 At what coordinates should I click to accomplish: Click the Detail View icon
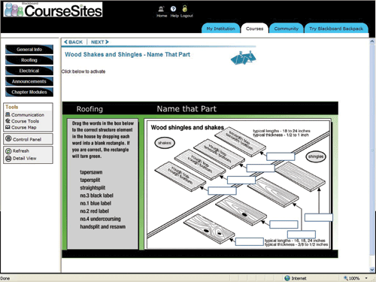pyautogui.click(x=8, y=159)
